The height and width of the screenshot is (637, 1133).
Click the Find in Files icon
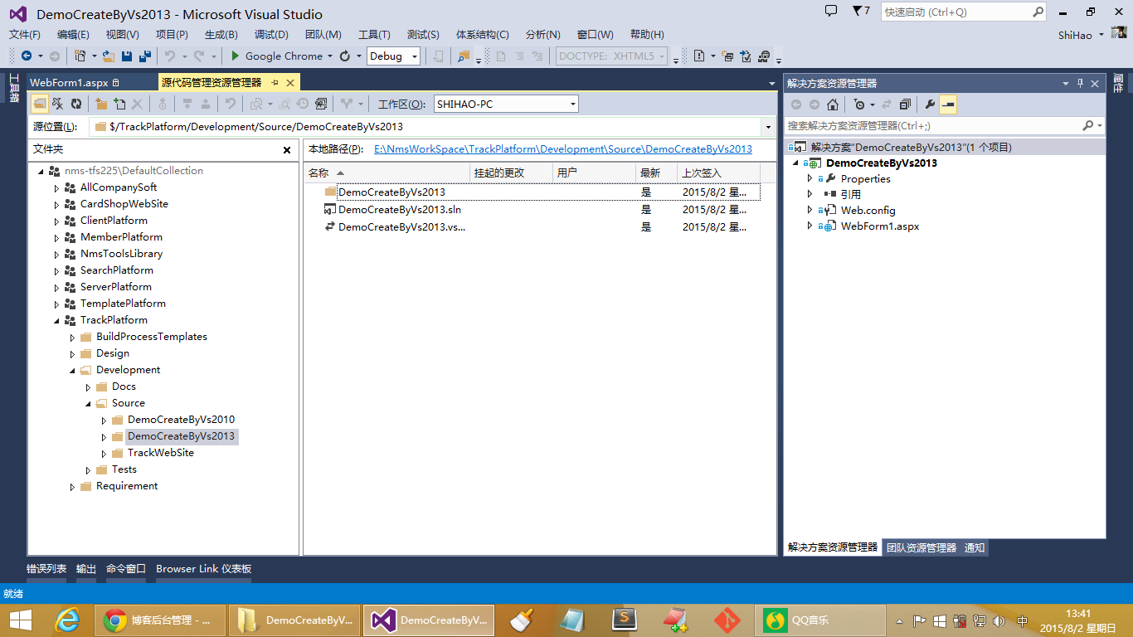(x=464, y=56)
